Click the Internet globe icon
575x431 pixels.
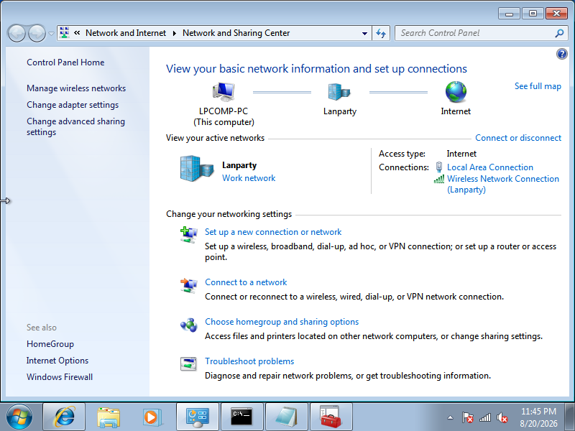(456, 92)
